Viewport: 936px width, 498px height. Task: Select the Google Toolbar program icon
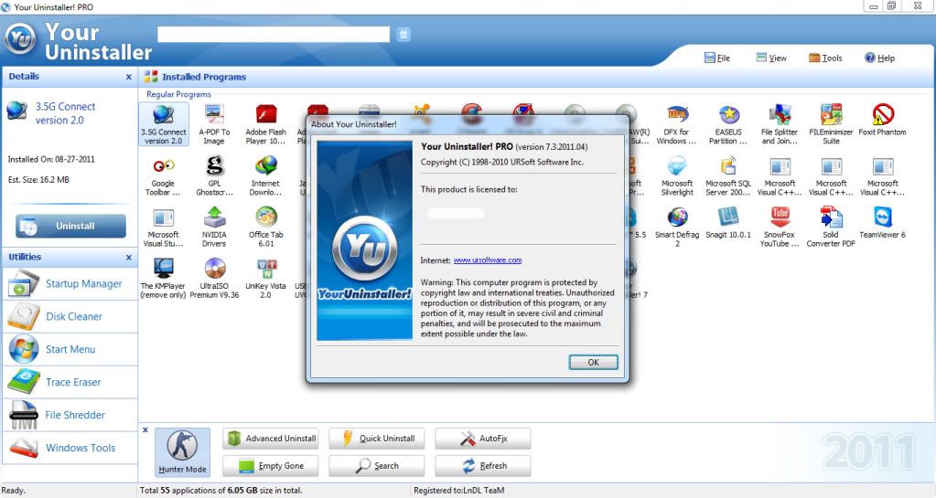tap(163, 175)
